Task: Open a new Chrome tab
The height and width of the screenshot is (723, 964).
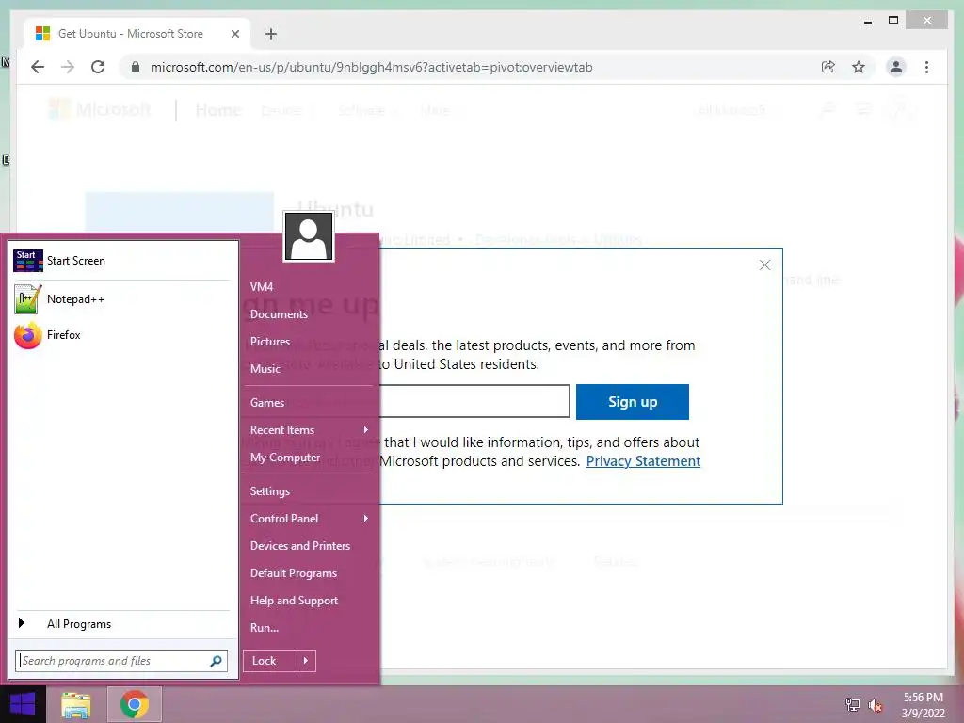Action: (271, 34)
